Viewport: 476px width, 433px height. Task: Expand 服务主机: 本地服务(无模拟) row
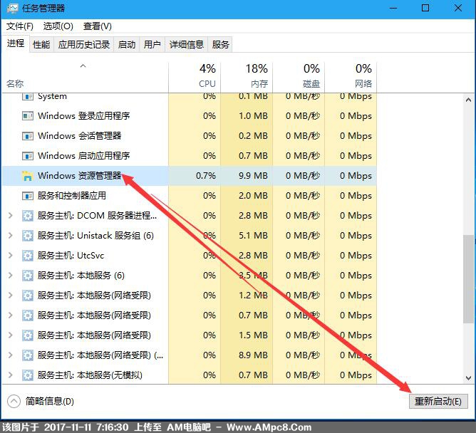pos(10,375)
